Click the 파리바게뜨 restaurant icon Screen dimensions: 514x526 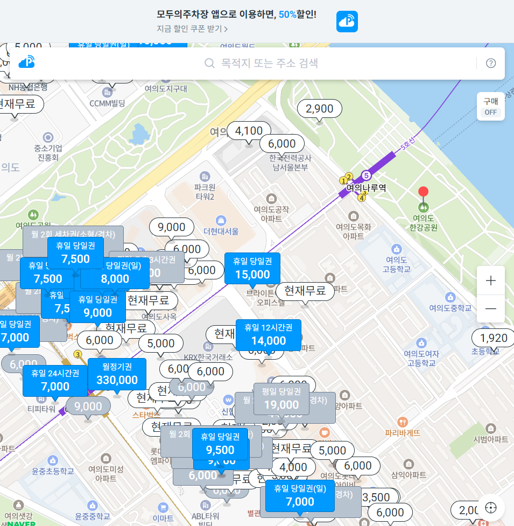click(403, 422)
